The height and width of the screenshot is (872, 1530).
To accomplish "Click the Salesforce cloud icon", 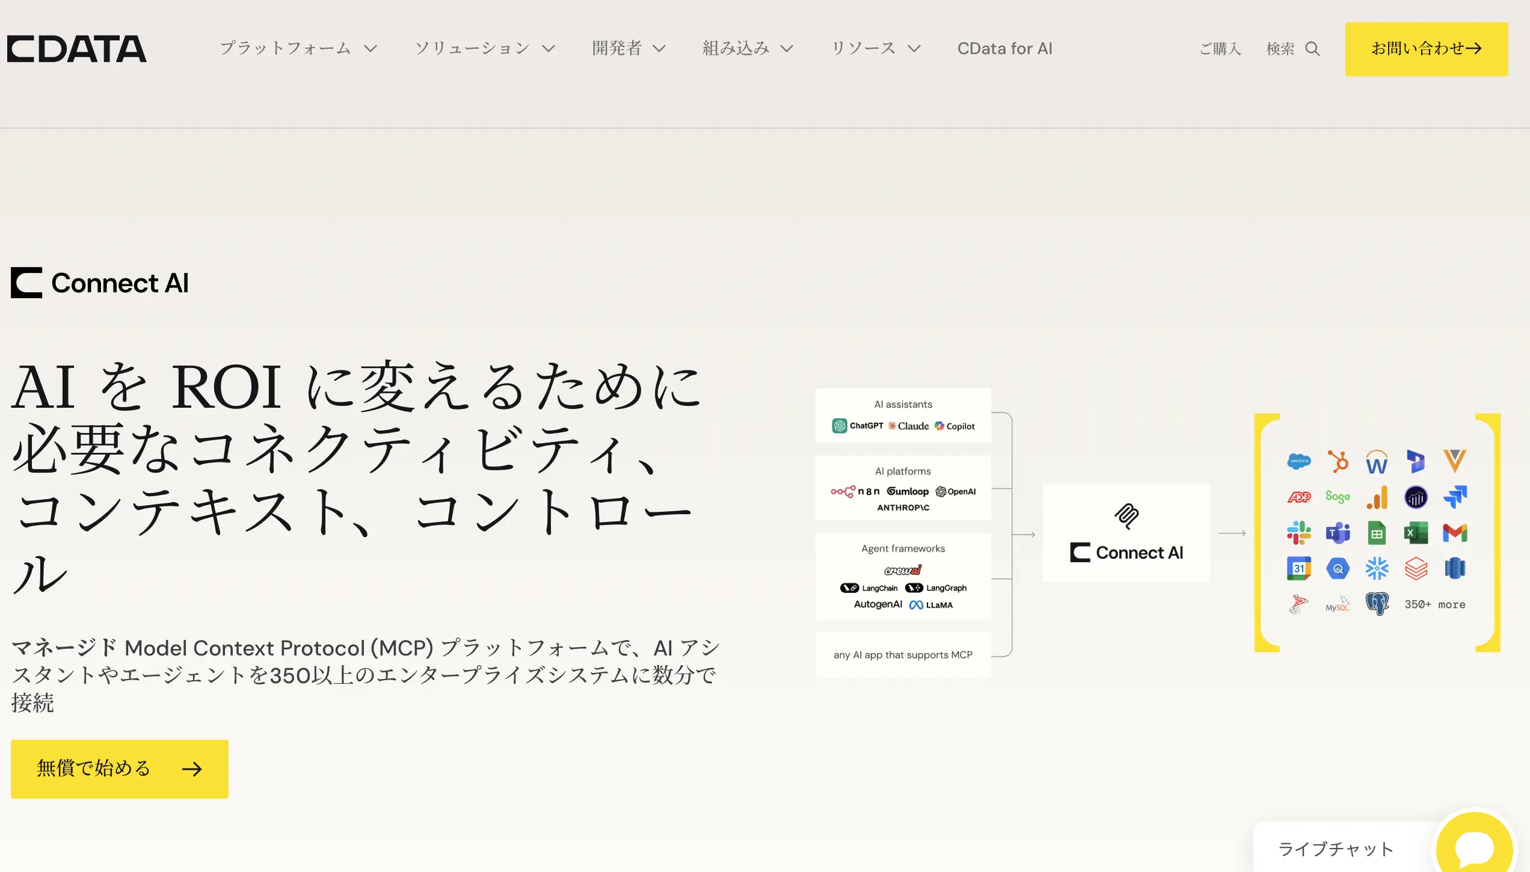I will coord(1298,462).
